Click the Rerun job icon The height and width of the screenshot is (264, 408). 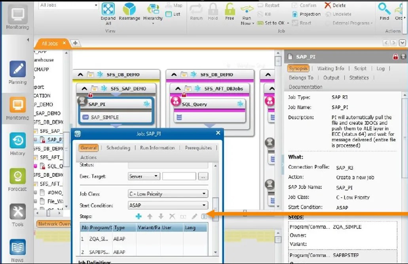[196, 9]
